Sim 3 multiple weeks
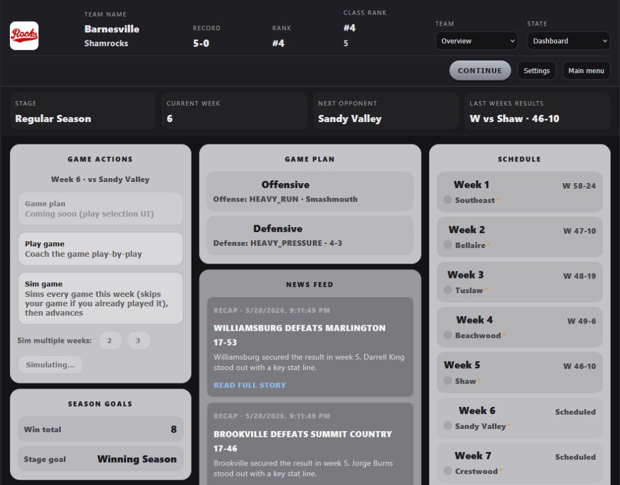 pyautogui.click(x=138, y=340)
